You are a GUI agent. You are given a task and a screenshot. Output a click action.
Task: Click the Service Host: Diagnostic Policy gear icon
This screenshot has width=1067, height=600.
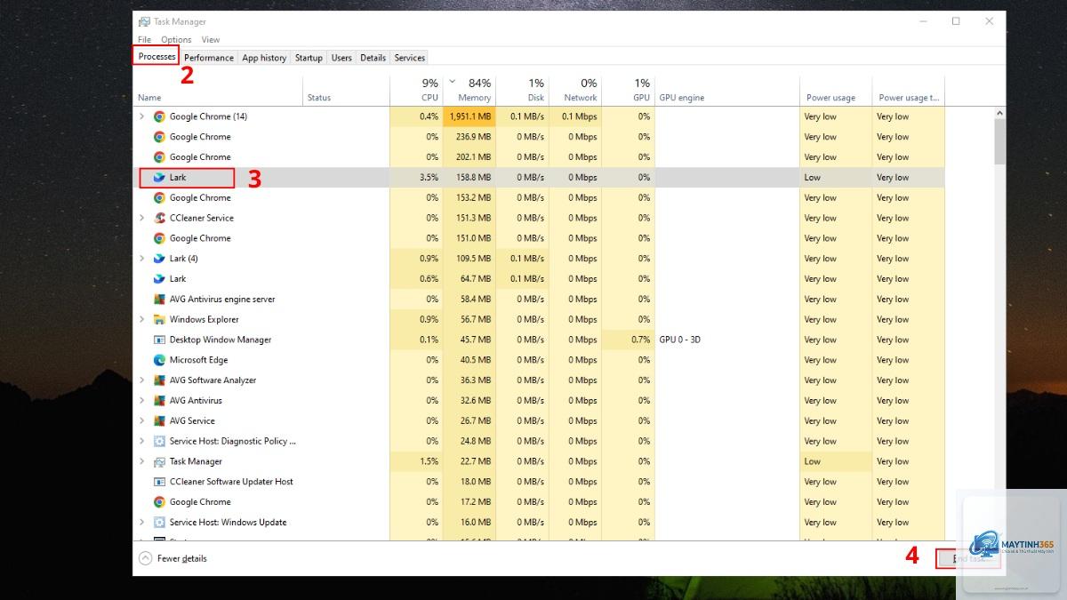click(x=159, y=441)
